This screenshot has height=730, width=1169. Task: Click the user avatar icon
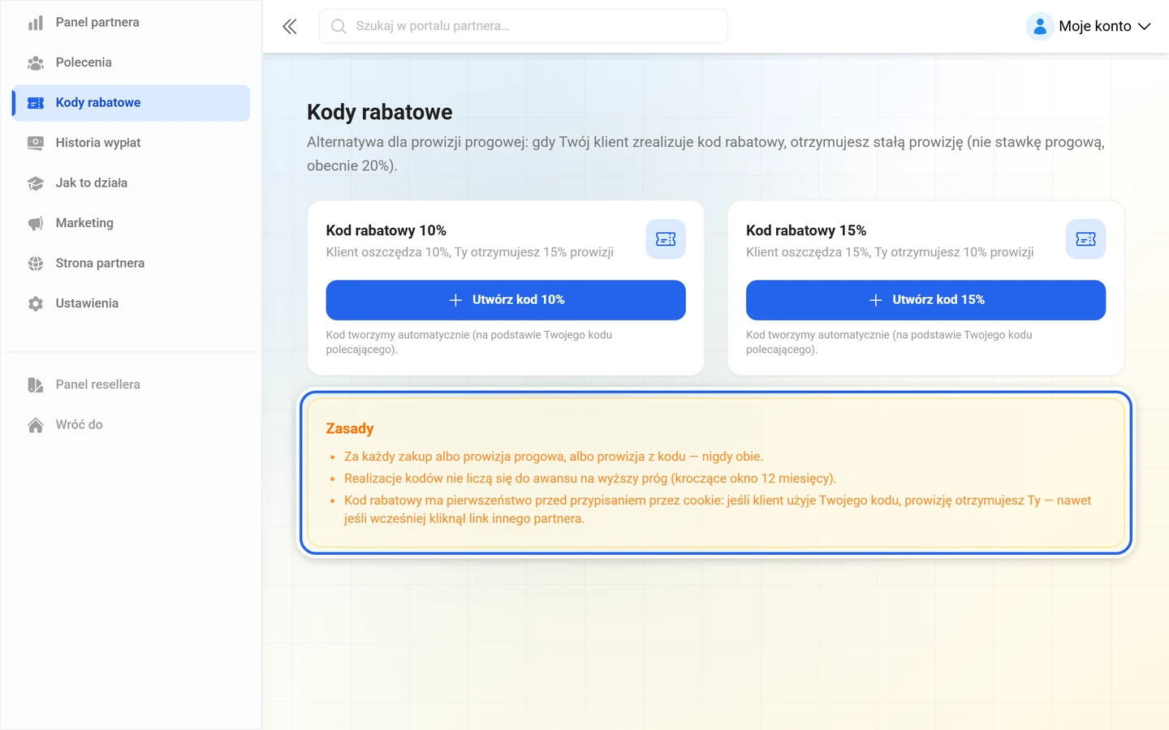coord(1040,27)
